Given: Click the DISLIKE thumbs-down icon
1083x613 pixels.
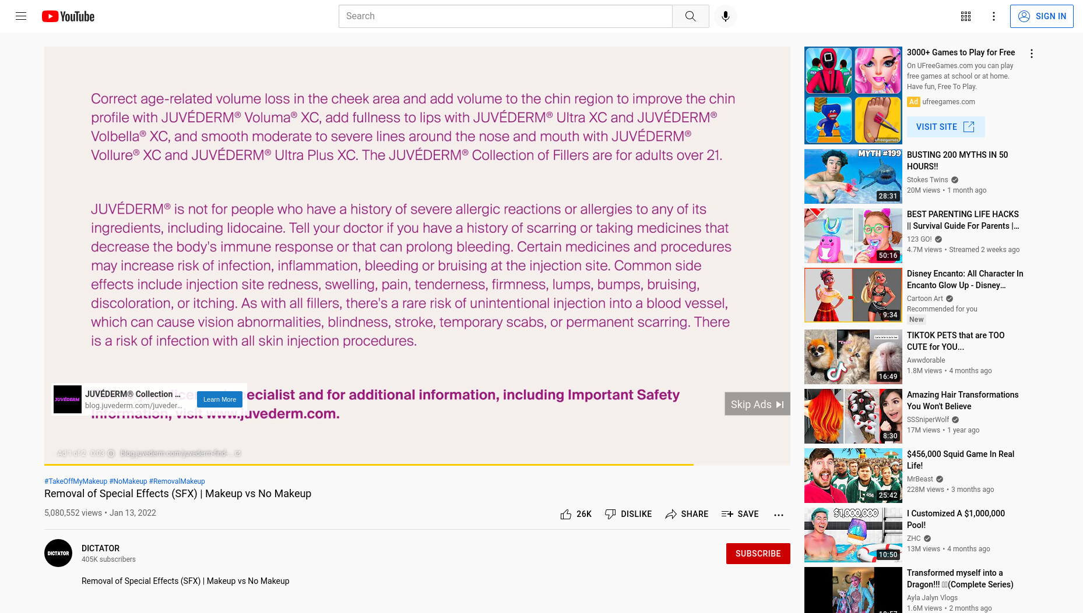Looking at the screenshot, I should 628,514.
